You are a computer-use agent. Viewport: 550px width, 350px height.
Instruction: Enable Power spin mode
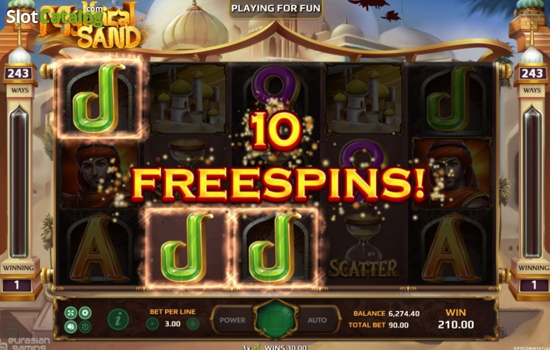pyautogui.click(x=232, y=320)
